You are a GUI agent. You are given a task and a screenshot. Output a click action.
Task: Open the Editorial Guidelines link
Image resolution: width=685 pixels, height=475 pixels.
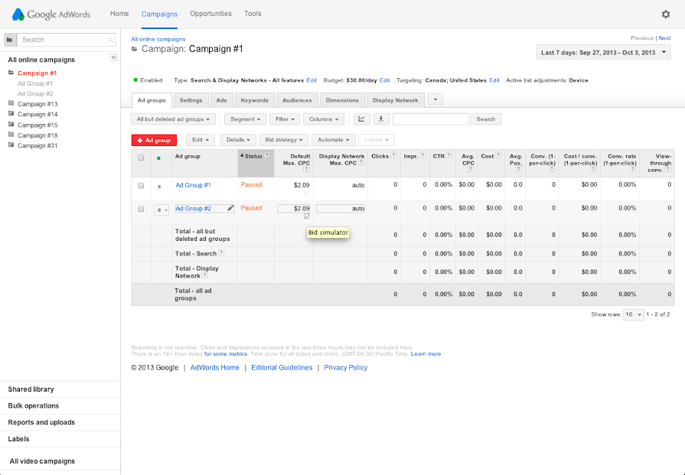coord(282,367)
